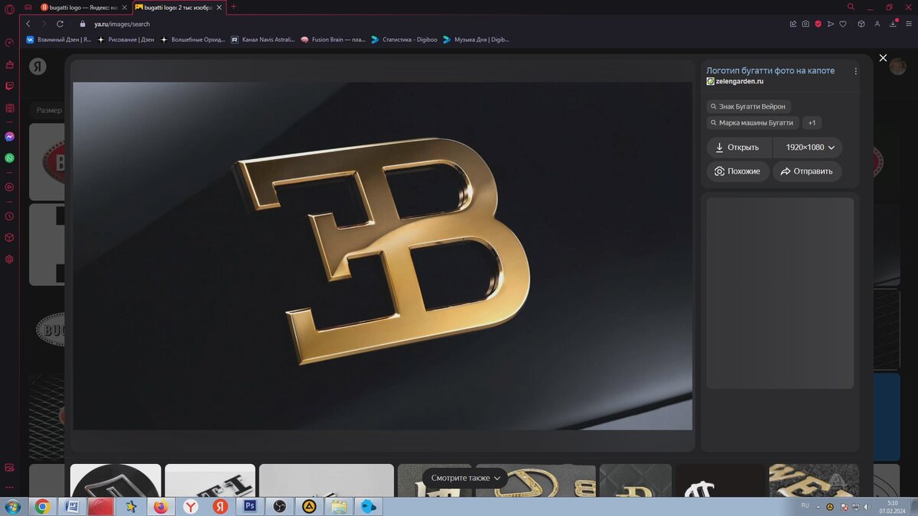Open the sidebar player icon
The image size is (918, 516).
point(9,187)
